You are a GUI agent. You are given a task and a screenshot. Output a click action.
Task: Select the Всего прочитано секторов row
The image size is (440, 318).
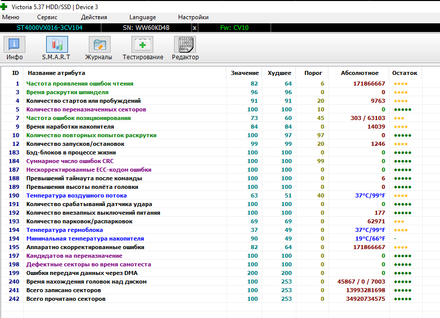pyautogui.click(x=66, y=299)
